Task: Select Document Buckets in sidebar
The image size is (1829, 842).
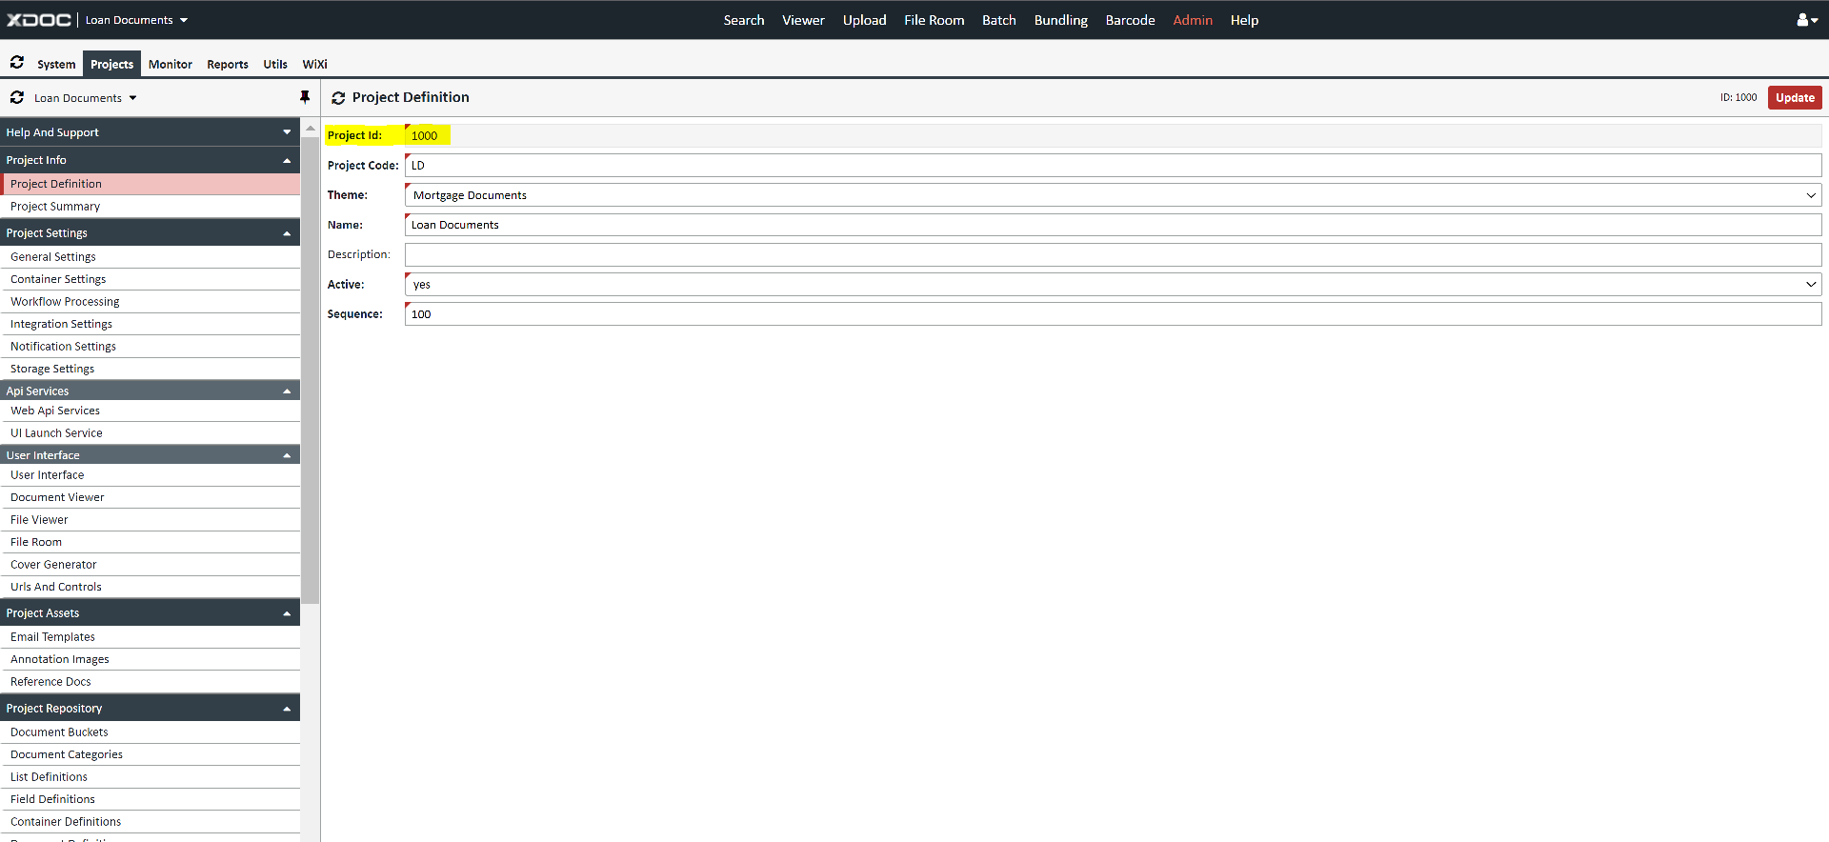Action: point(59,732)
